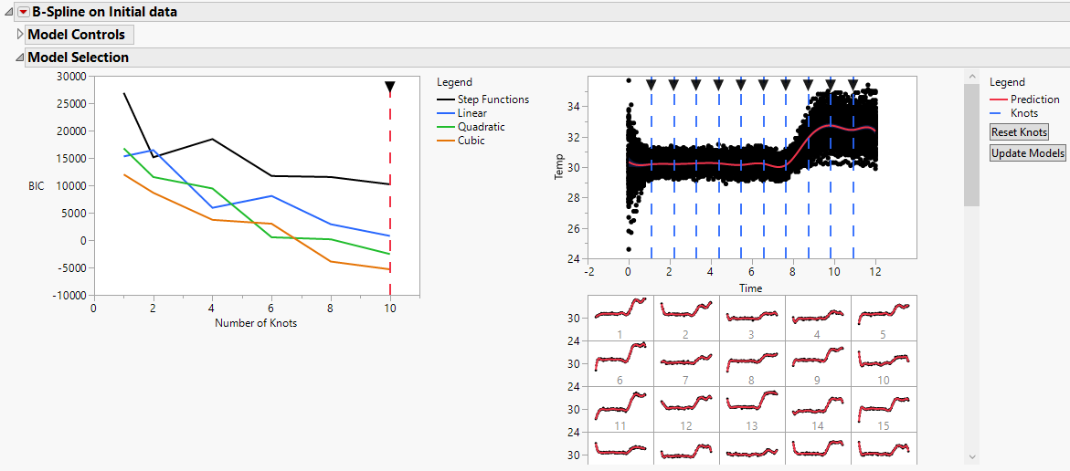Click the scrollbar down arrow
The height and width of the screenshot is (471, 1070).
[x=971, y=456]
